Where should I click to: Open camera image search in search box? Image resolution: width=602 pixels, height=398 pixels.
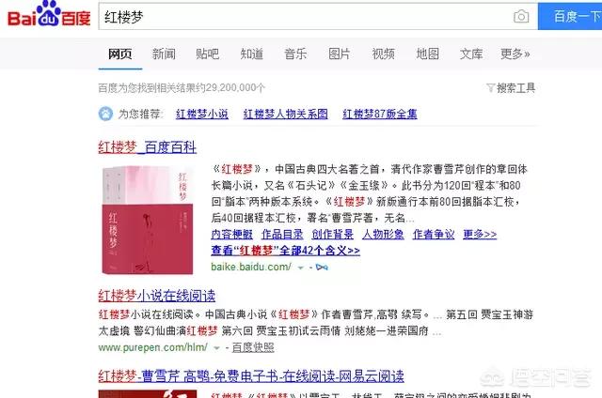point(521,17)
